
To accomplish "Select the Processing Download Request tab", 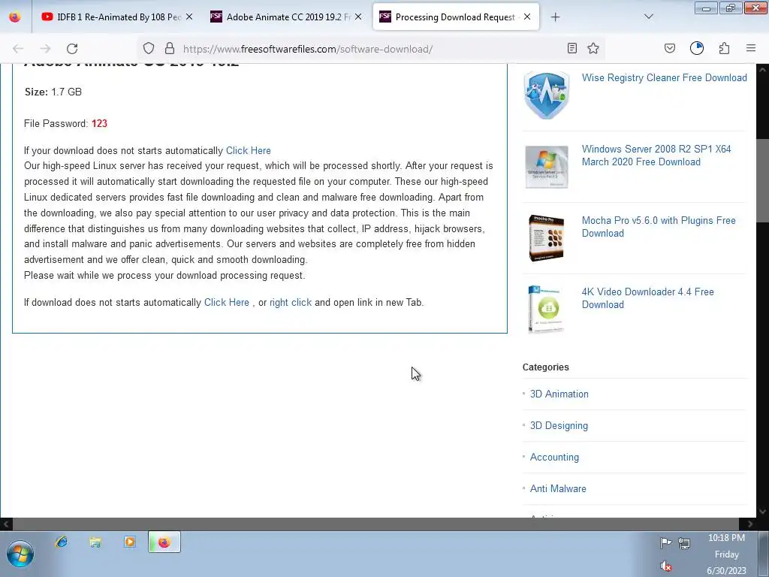I will pyautogui.click(x=454, y=17).
